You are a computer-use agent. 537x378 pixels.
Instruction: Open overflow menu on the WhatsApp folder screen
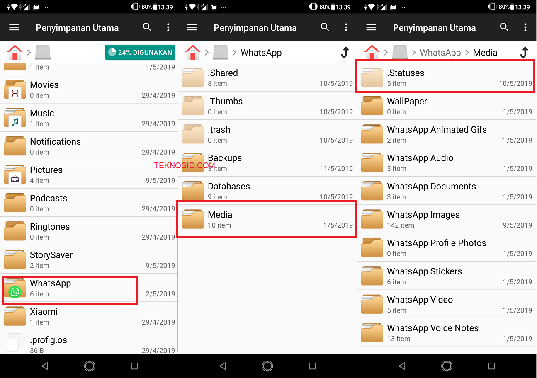tap(346, 27)
